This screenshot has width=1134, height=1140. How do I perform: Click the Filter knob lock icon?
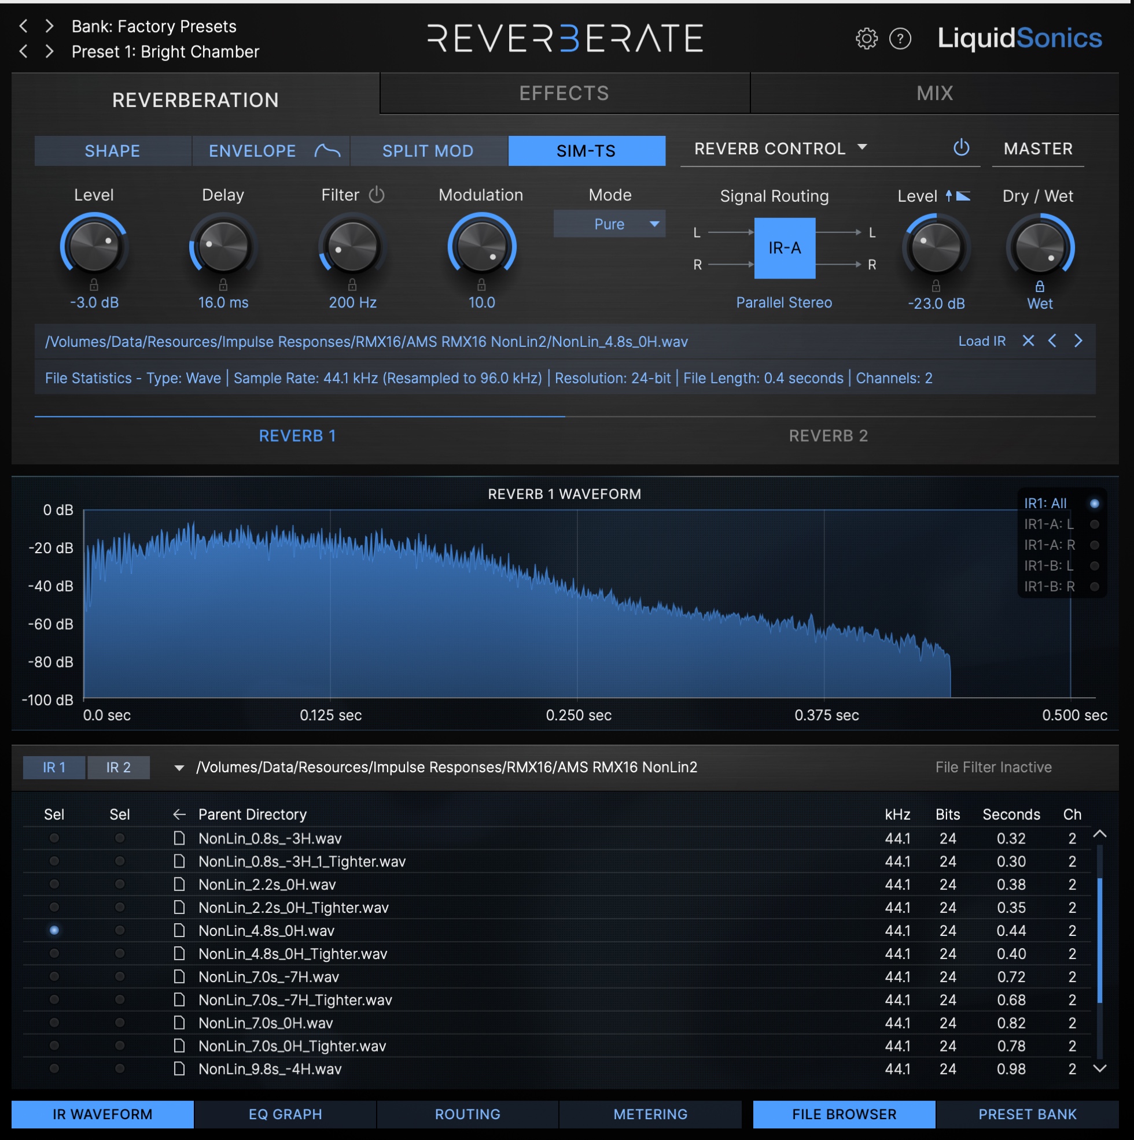pos(352,285)
